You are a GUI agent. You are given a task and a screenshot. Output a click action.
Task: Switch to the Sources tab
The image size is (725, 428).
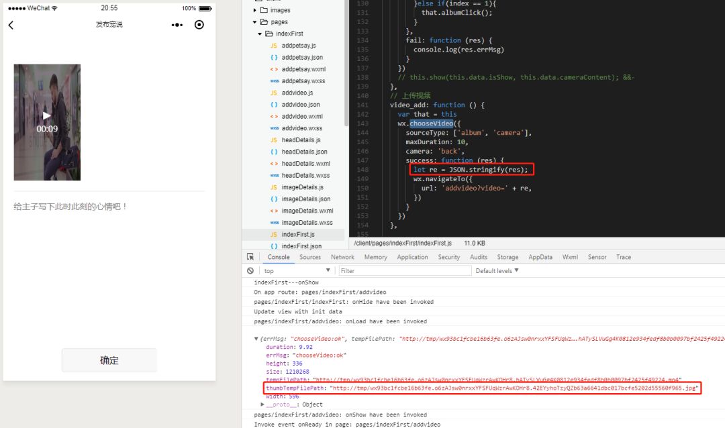coord(309,257)
